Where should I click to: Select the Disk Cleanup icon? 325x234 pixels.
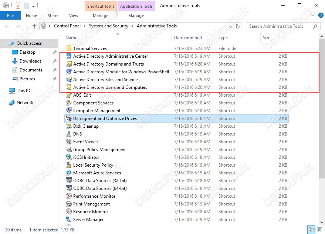coord(69,126)
